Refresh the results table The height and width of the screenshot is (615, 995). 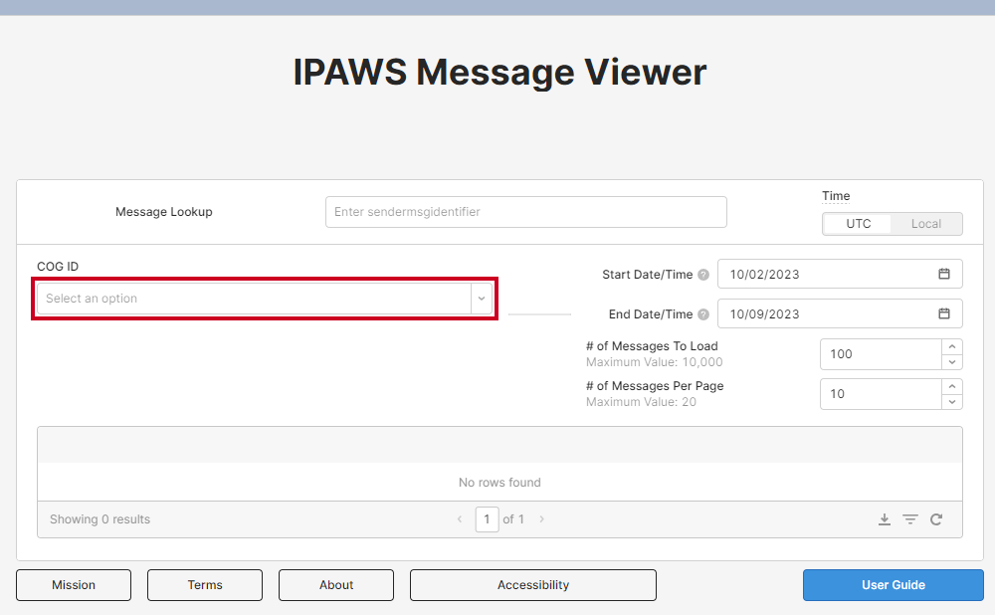(936, 519)
